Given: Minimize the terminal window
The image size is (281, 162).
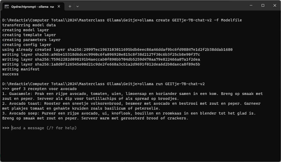Looking at the screenshot, I should tap(251, 5).
